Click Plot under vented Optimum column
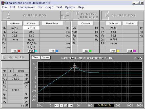Screen dimensions: 145x109 [x=14, y=51]
